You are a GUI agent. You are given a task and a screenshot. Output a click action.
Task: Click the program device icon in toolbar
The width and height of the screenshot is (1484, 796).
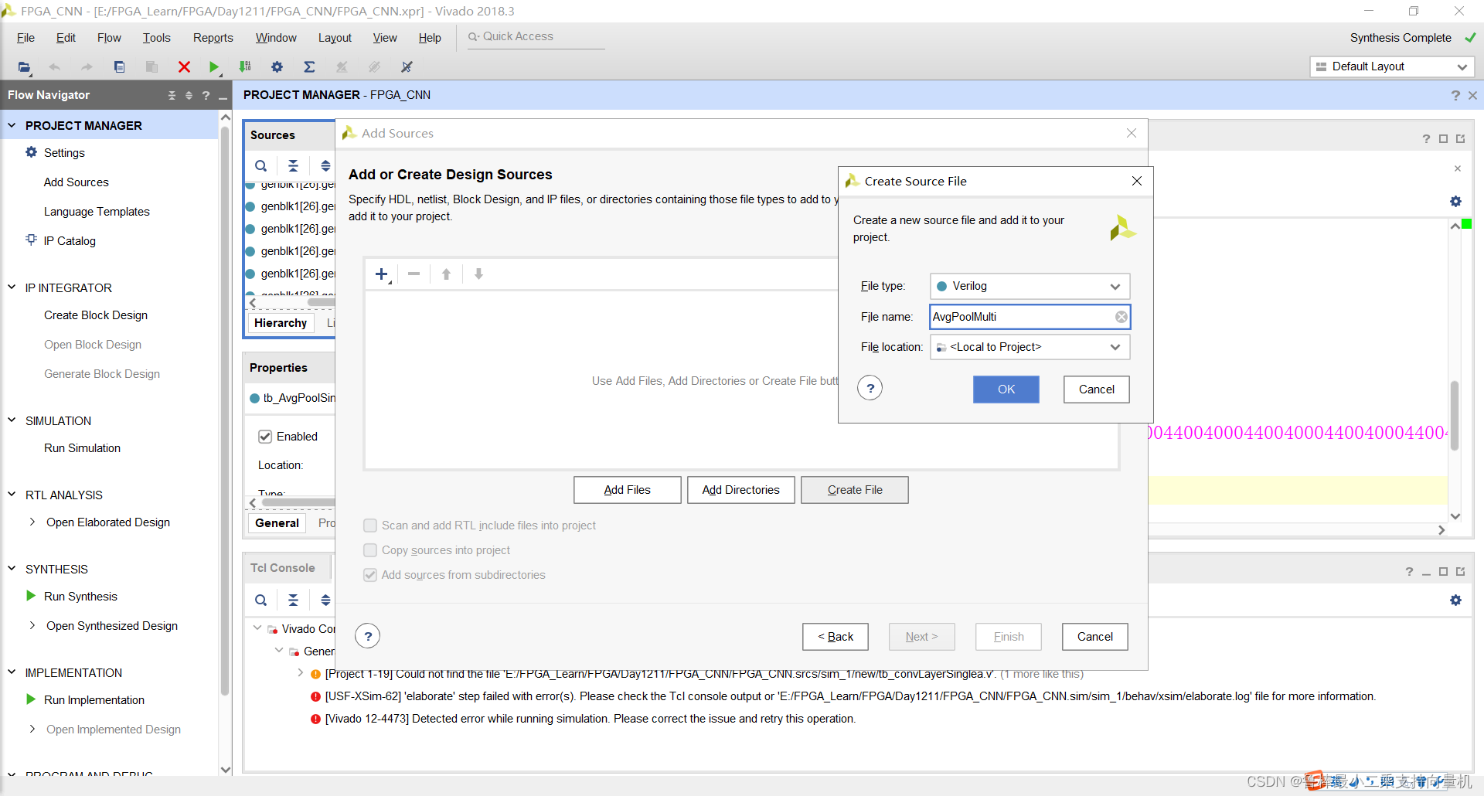pos(245,67)
